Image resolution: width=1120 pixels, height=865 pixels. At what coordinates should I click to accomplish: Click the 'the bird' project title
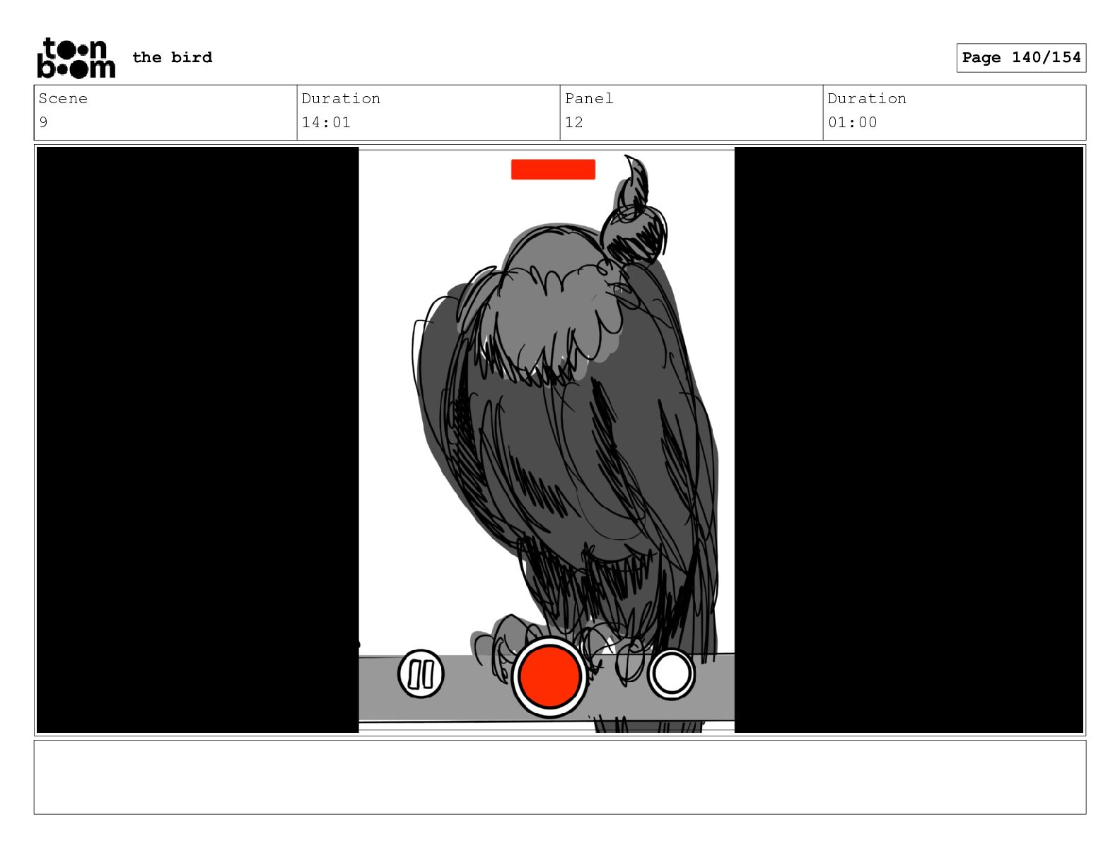[173, 57]
